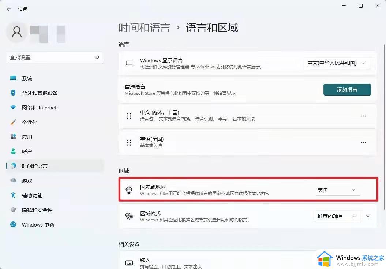Maximize the 设置 window
This screenshot has height=269, width=386.
point(361,5)
